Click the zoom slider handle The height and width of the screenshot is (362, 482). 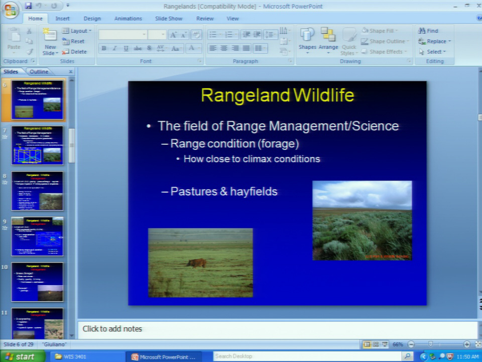[x=431, y=344]
